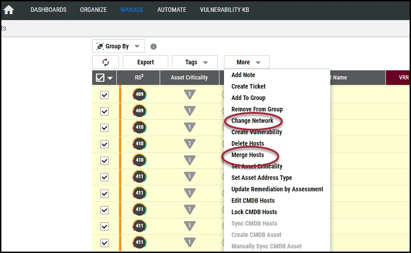Image resolution: width=411 pixels, height=253 pixels.
Task: Uncheck the first row with score 411
Action: 104,177
